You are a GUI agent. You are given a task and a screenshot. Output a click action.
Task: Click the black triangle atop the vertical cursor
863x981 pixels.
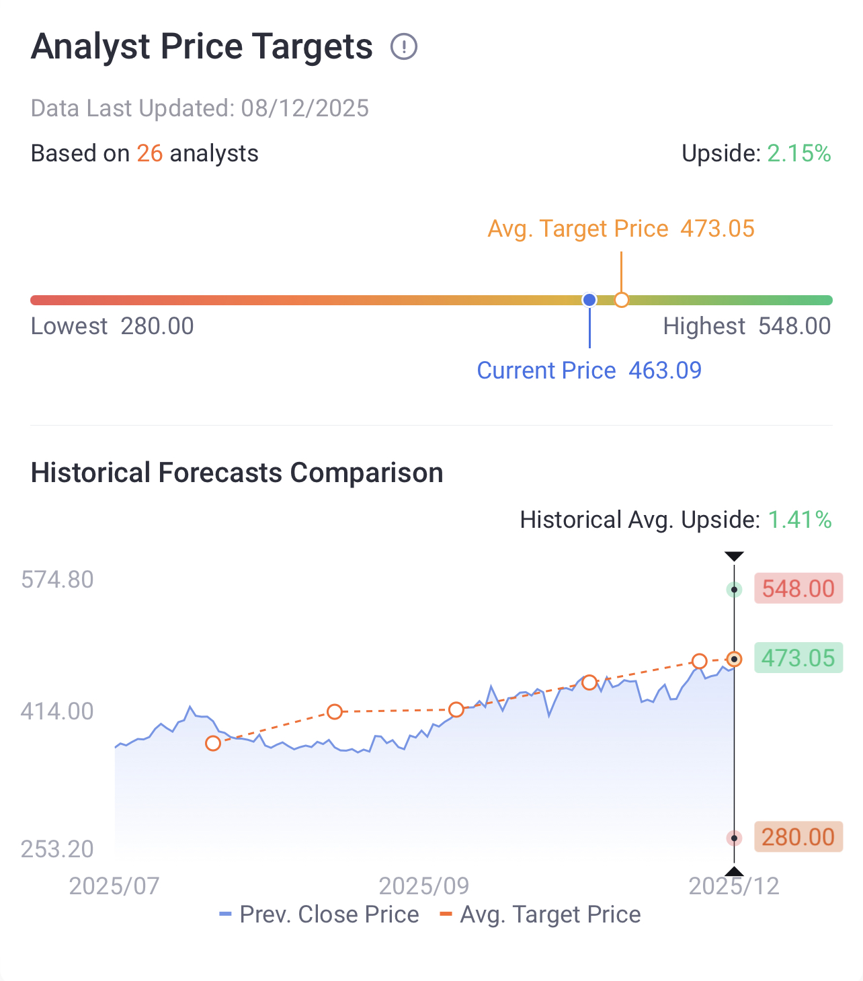734,556
